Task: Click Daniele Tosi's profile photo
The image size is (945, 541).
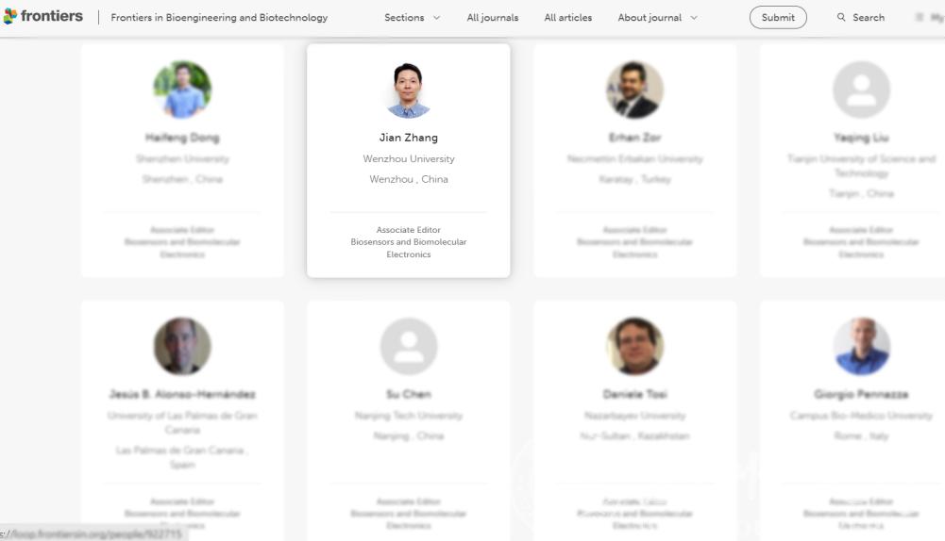Action: coord(634,346)
